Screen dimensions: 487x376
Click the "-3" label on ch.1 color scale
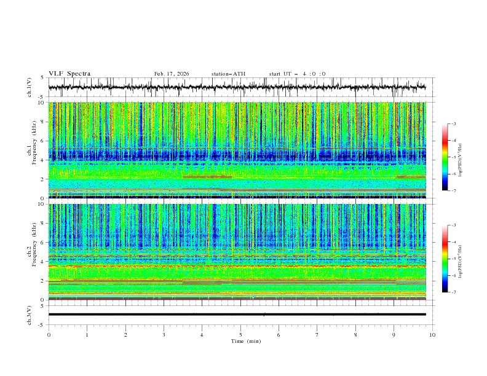(453, 123)
